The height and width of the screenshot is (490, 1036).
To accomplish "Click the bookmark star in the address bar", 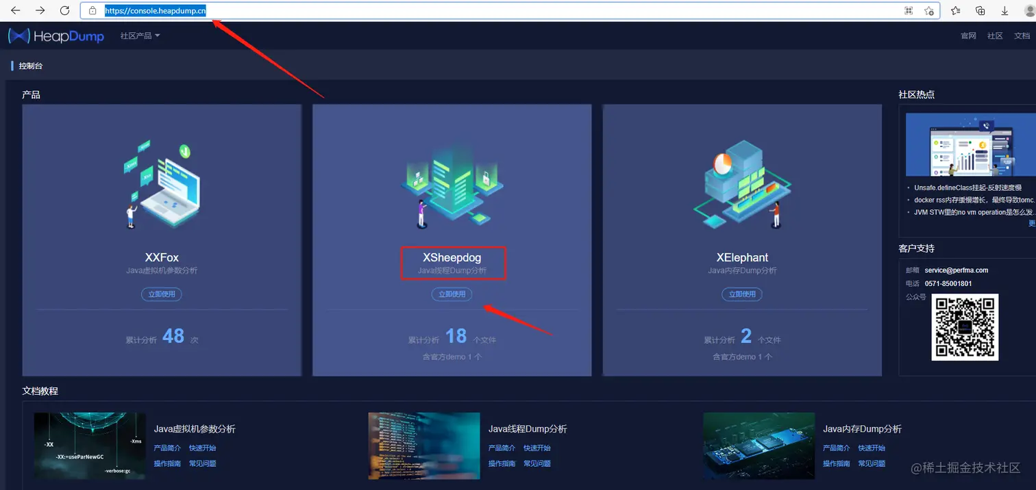I will 928,11.
